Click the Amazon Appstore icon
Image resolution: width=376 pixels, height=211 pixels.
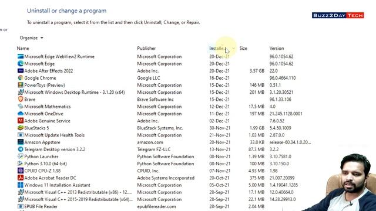click(21, 142)
